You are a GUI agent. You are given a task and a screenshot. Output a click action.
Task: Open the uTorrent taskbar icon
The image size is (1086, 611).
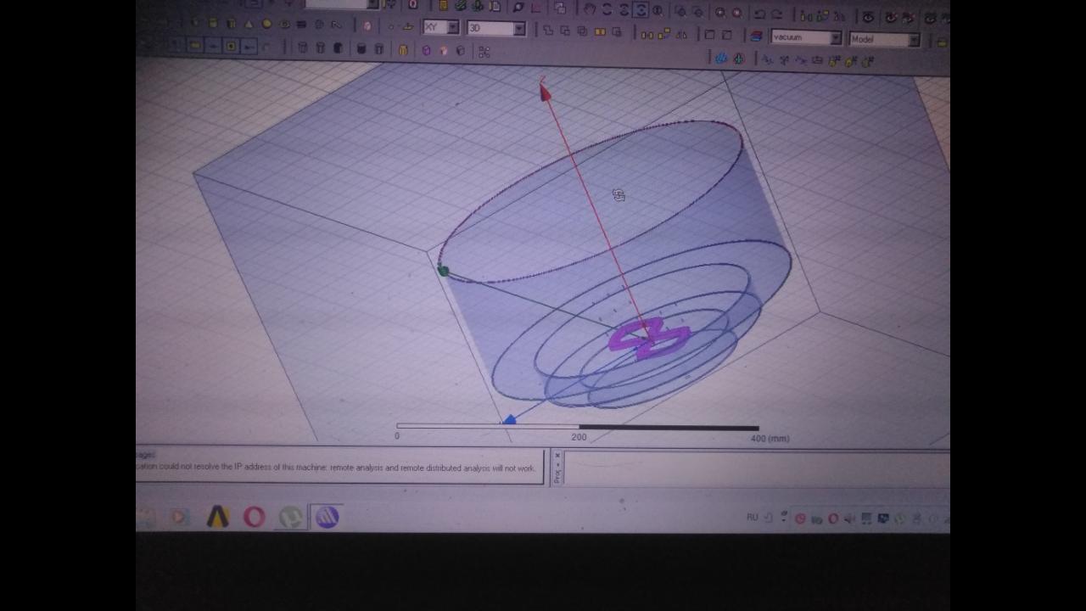click(291, 517)
